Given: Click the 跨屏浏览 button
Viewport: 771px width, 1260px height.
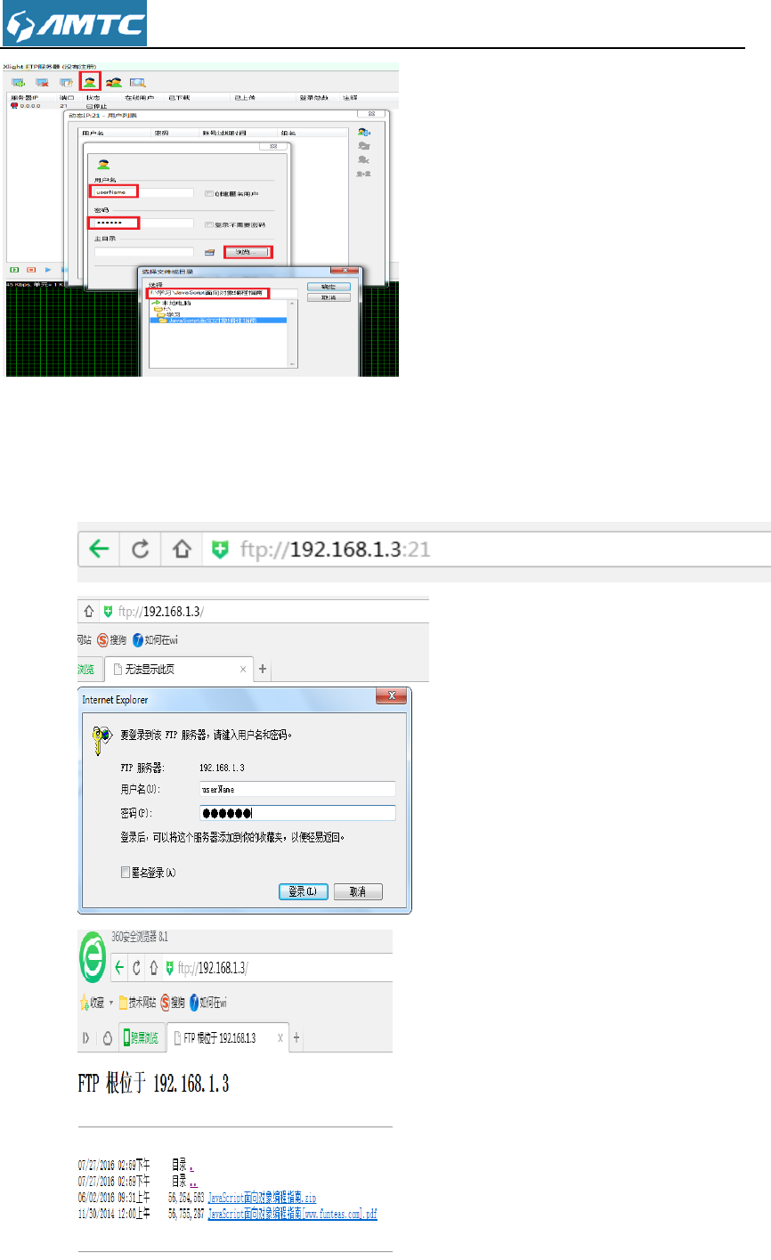Looking at the screenshot, I should (x=141, y=1038).
